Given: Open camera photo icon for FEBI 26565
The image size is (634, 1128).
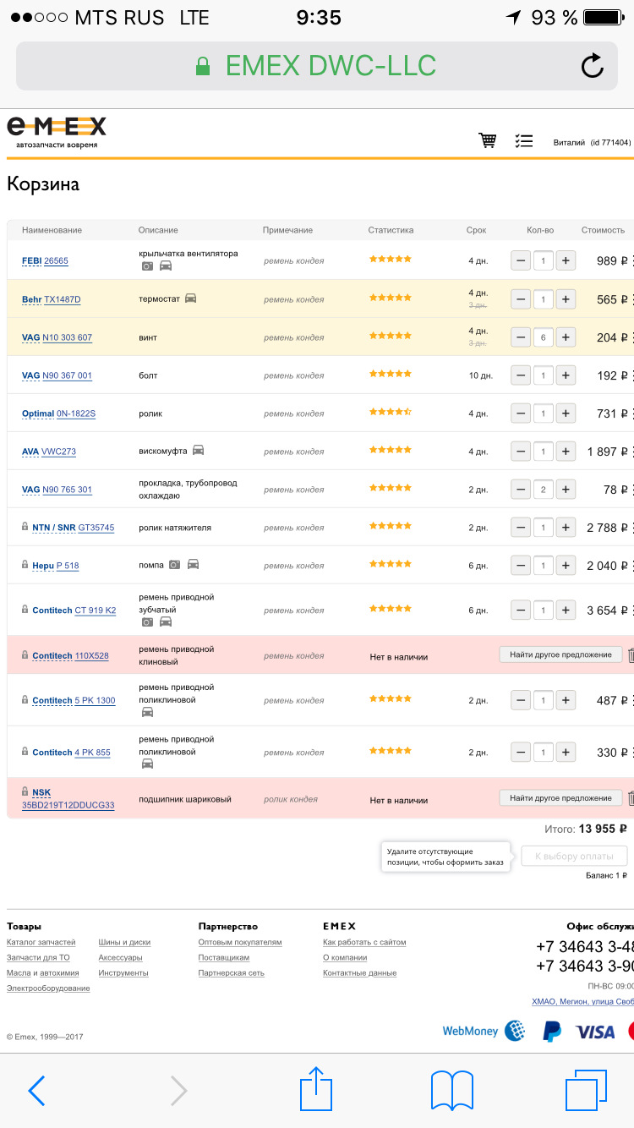Looking at the screenshot, I should [147, 266].
